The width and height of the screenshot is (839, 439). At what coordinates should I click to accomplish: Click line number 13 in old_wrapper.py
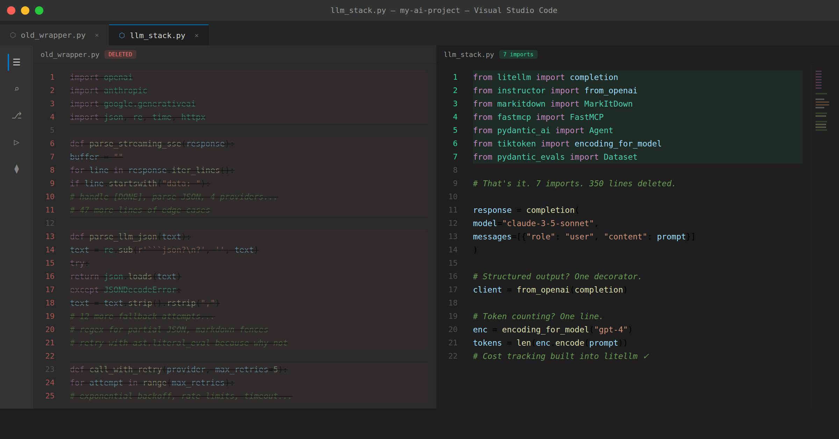(x=49, y=236)
